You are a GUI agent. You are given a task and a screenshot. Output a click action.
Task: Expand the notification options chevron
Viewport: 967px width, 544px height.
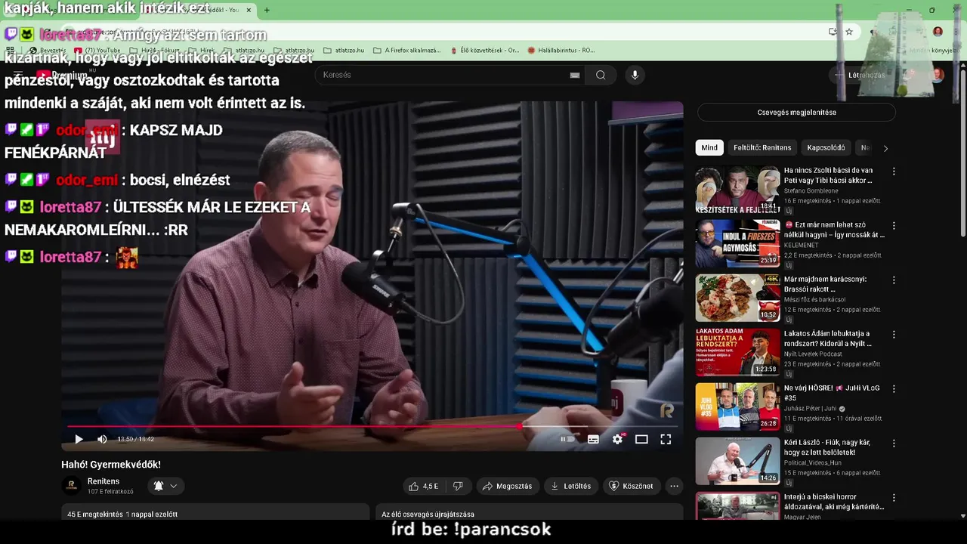(x=174, y=486)
